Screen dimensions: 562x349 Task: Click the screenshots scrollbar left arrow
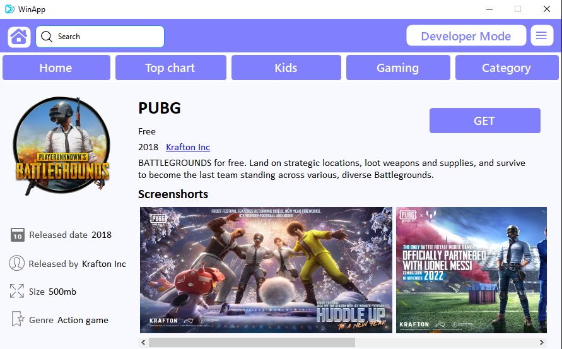(x=143, y=343)
